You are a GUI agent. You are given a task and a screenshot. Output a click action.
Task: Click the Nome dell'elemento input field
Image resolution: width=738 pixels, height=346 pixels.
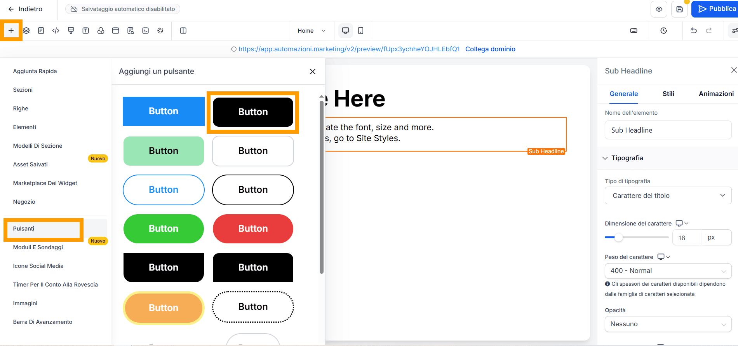click(x=668, y=130)
